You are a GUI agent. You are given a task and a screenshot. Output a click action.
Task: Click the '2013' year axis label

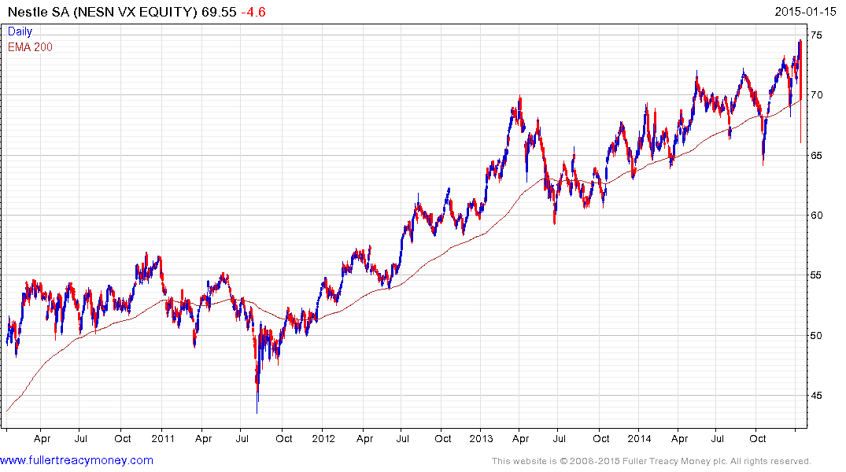[x=481, y=438]
